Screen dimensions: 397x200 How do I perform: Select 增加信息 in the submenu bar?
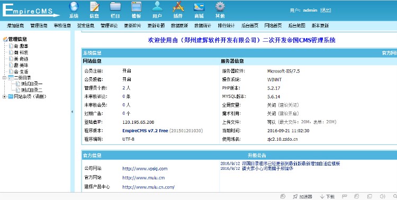pos(15,25)
